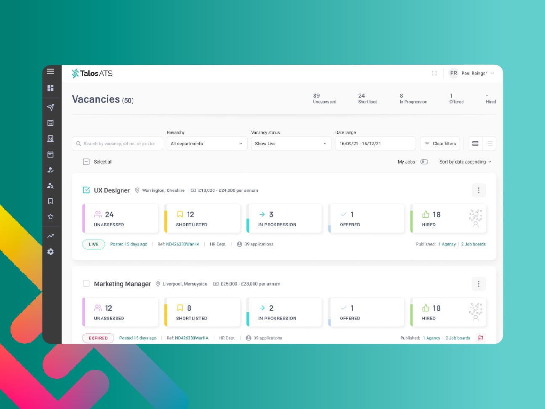The height and width of the screenshot is (409, 545).
Task: Open the hamburger menu in the sidebar
Action: [50, 71]
